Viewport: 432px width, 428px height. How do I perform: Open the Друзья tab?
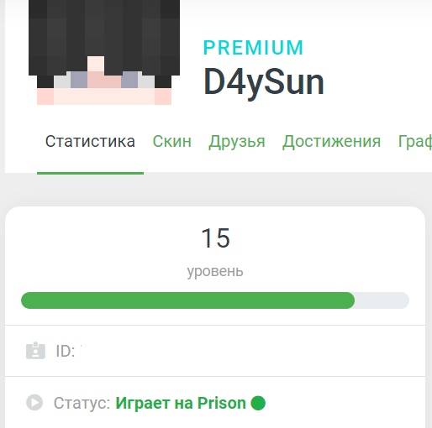coord(237,142)
